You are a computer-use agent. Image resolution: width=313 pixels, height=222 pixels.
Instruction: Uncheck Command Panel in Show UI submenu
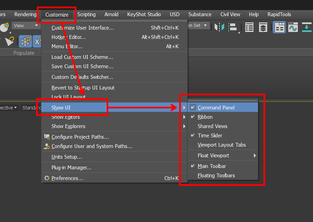223,107
